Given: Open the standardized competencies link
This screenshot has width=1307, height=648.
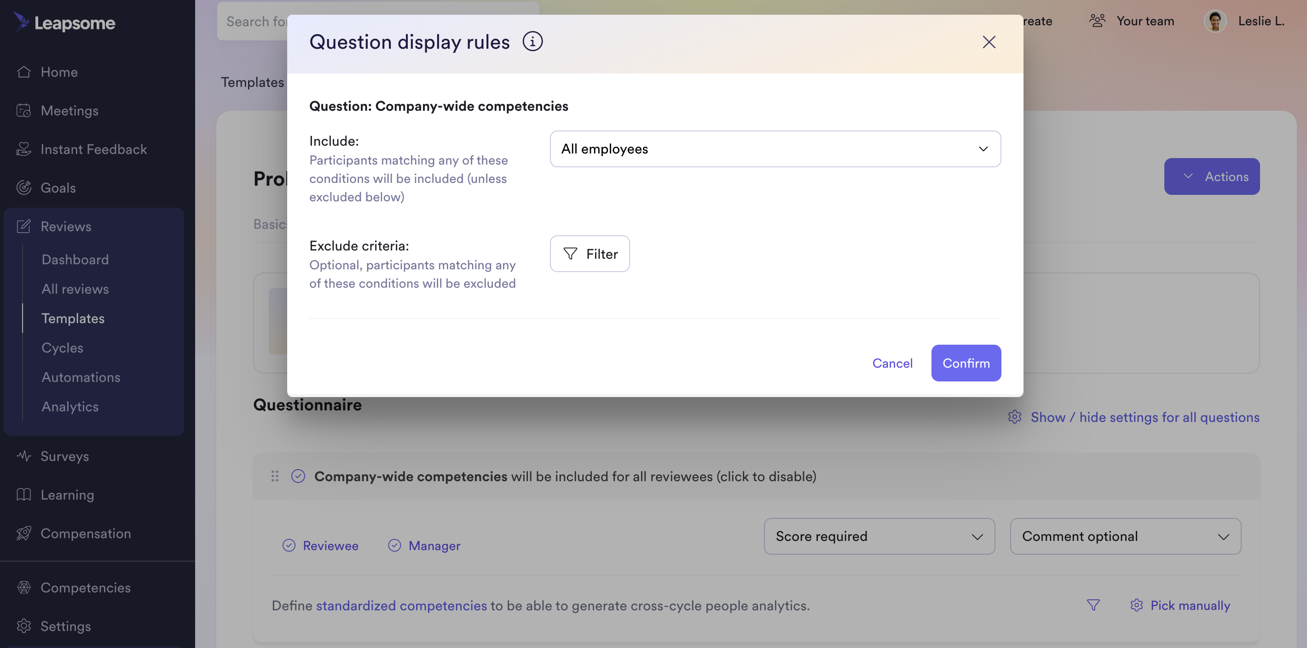Looking at the screenshot, I should 401,605.
